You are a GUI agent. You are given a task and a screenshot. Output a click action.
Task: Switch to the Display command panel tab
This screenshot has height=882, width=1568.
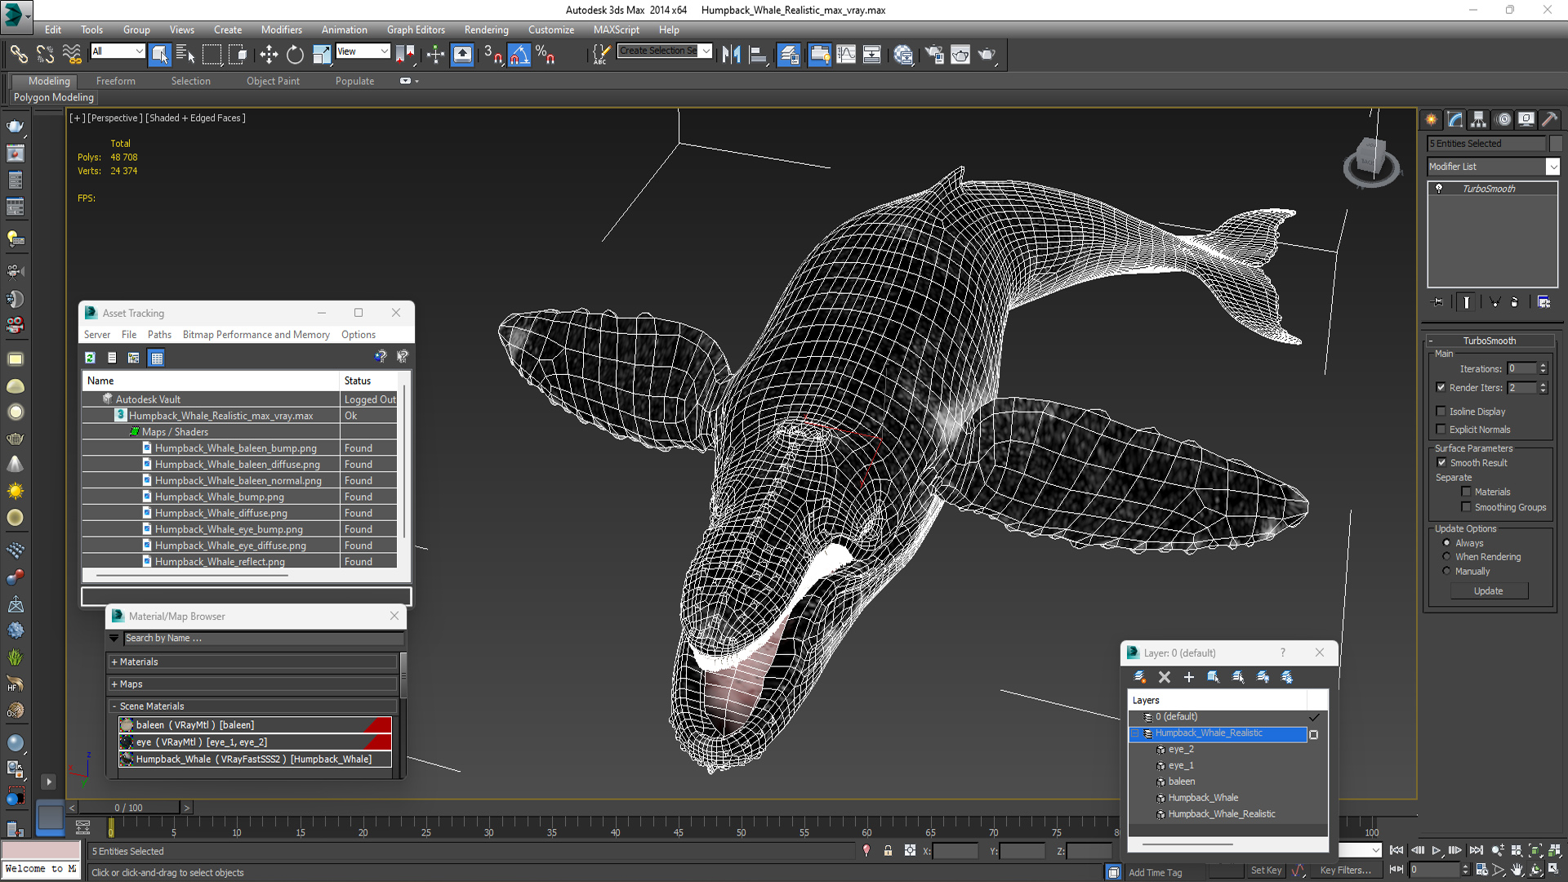coord(1526,119)
